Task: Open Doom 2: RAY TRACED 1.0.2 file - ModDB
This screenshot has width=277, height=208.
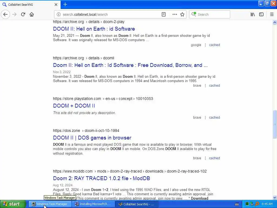Action: point(101,178)
